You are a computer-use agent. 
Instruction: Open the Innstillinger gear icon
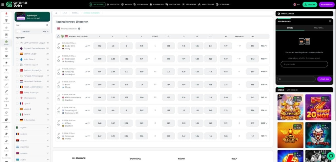pos(279,14)
